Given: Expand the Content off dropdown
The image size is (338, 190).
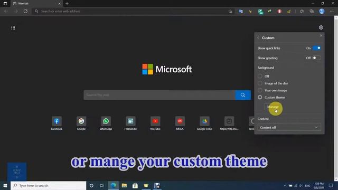Looking at the screenshot, I should [x=289, y=127].
